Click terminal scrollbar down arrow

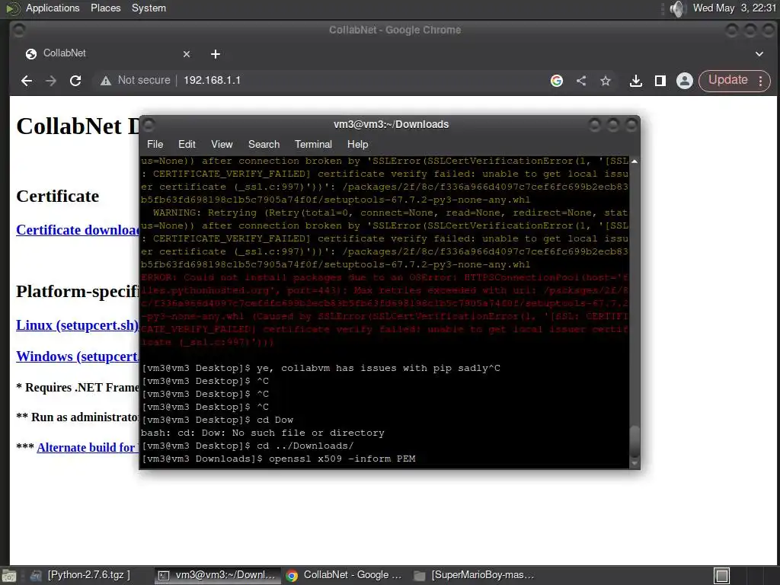point(635,463)
